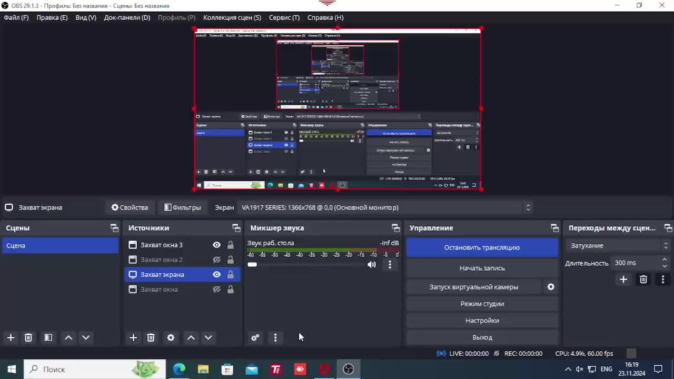674x379 pixels.
Task: Open File Explorer from taskbar
Action: click(203, 369)
